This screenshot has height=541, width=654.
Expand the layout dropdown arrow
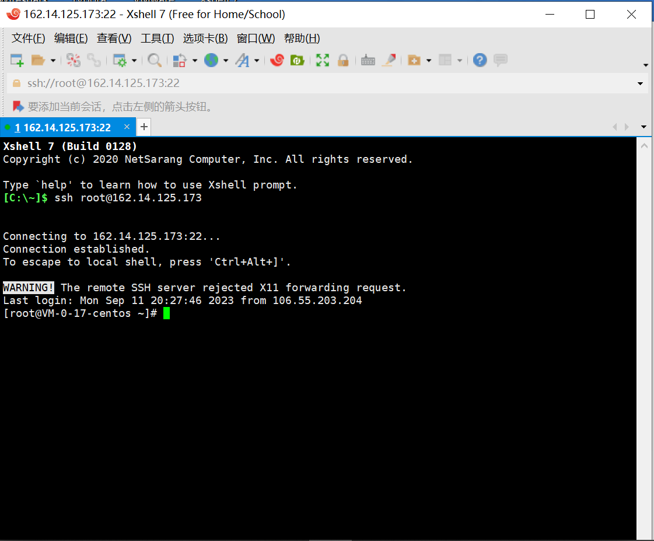tap(460, 61)
